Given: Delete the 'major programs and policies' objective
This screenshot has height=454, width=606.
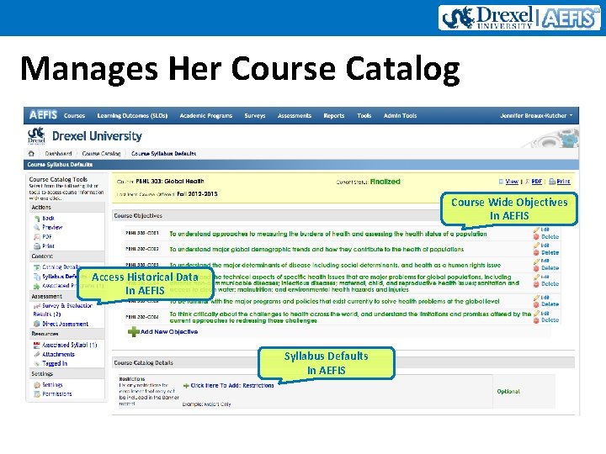Looking at the screenshot, I should (x=550, y=304).
